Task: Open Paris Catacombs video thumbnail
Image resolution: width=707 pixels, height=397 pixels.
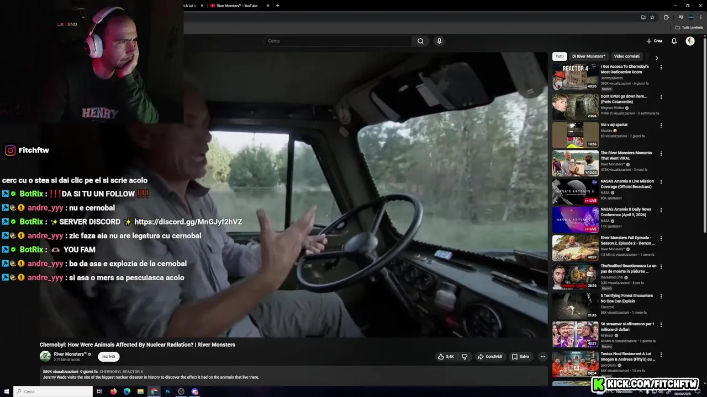Action: pyautogui.click(x=575, y=106)
